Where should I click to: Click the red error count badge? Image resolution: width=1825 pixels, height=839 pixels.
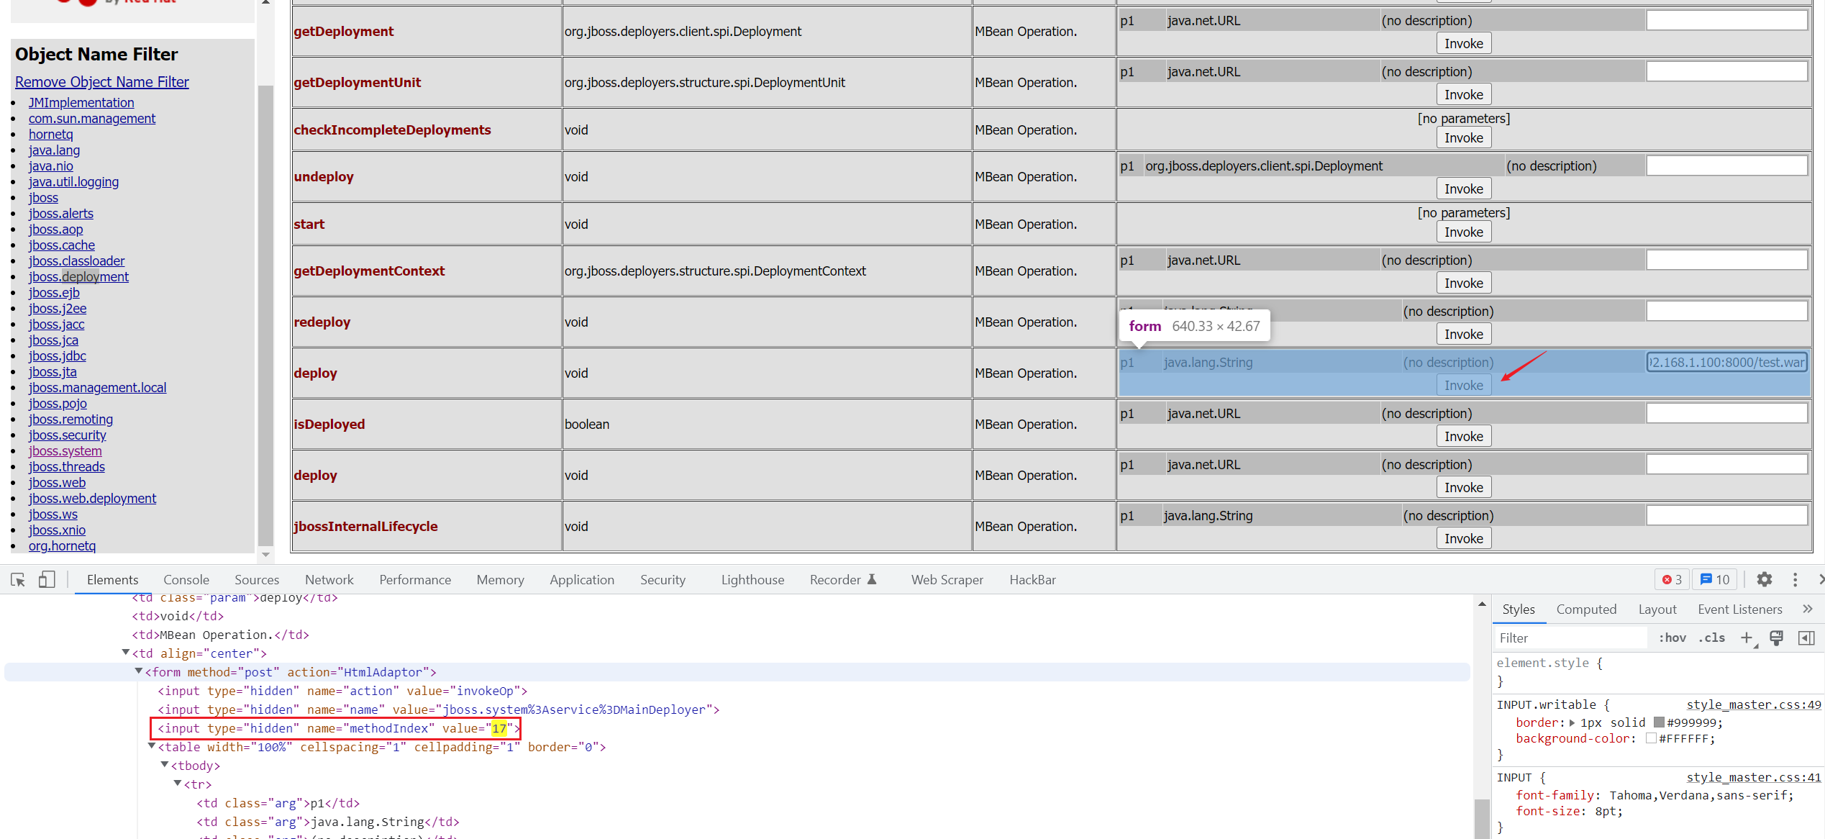pos(1672,579)
